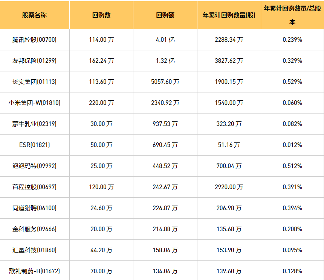Select the 汇量科技(01860) stock name

click(34, 250)
